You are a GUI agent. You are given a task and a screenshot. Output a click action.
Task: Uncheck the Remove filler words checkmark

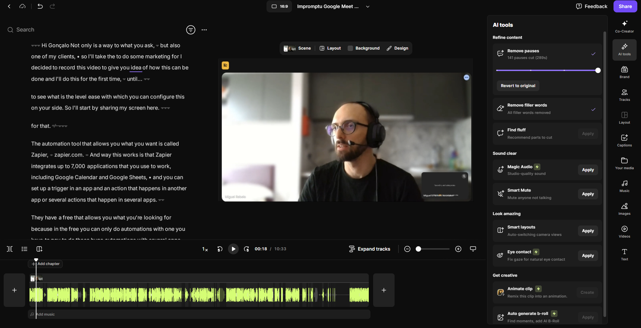593,109
